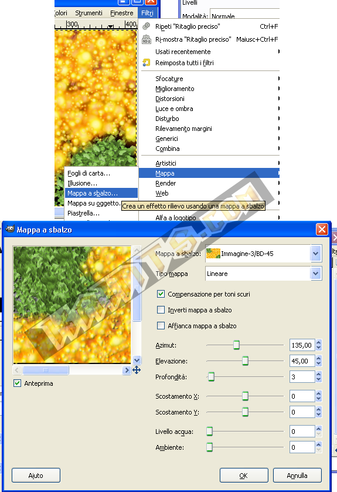Click the Elevazione slider handle
337x492 pixels.
coord(245,361)
